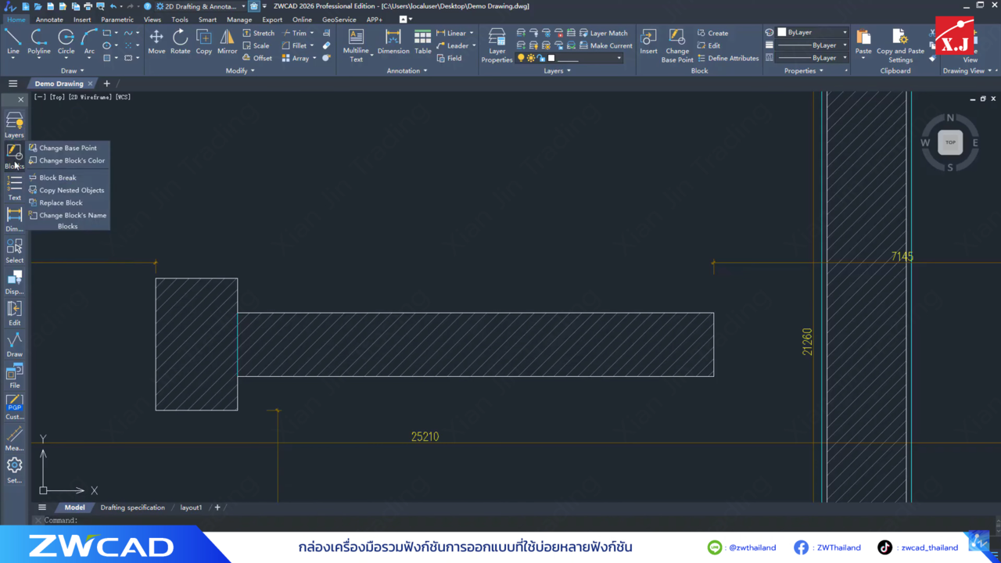Insert a Table from Annotation

pyautogui.click(x=422, y=41)
